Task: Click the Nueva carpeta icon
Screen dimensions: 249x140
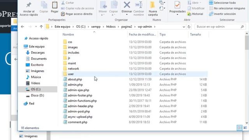Action: (153, 5)
